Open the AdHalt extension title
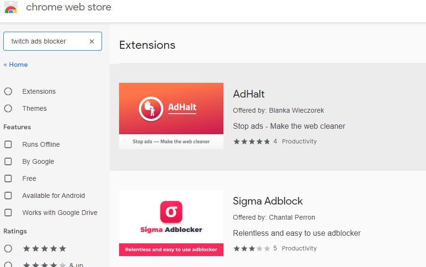 click(249, 94)
